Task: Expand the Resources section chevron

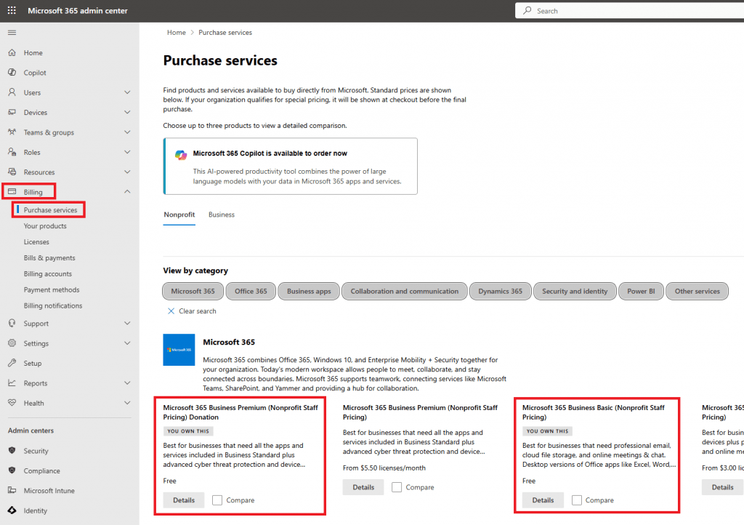Action: [x=127, y=172]
